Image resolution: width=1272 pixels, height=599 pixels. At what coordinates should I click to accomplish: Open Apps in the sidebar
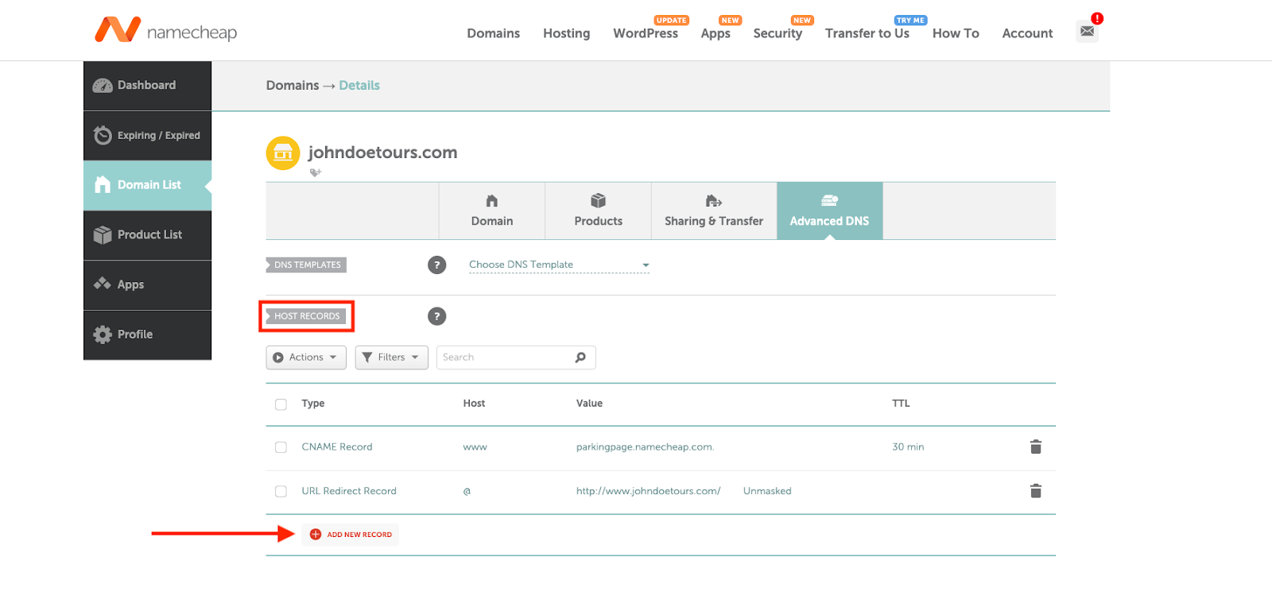147,285
